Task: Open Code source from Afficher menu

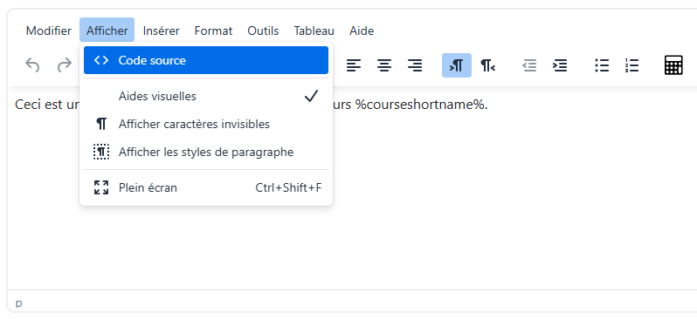Action: point(206,60)
